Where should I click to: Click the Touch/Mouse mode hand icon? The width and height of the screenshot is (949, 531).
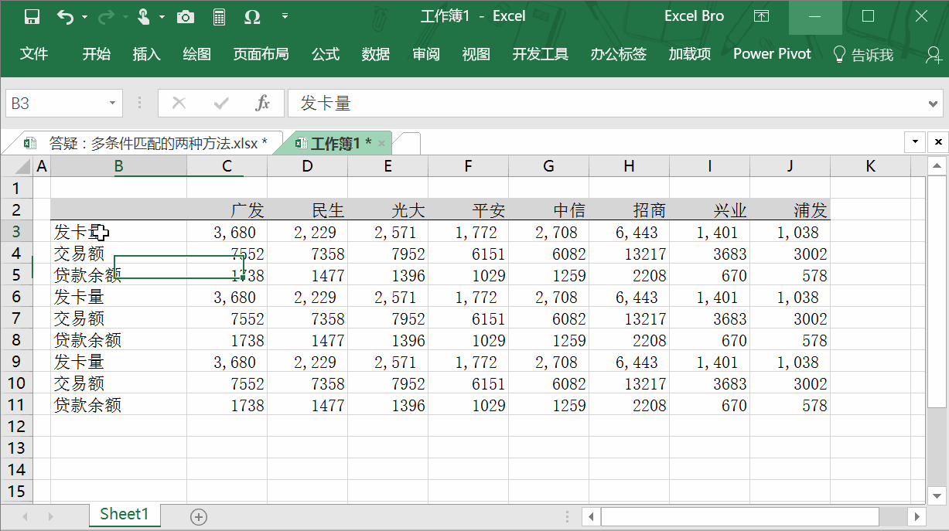pos(145,16)
